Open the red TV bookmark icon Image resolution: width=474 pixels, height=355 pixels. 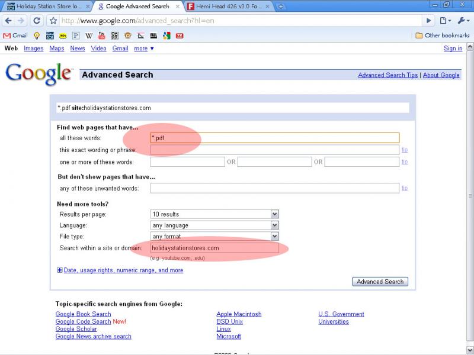[180, 35]
